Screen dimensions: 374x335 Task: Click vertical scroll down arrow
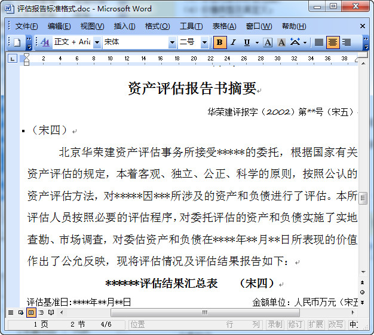pos(363,272)
